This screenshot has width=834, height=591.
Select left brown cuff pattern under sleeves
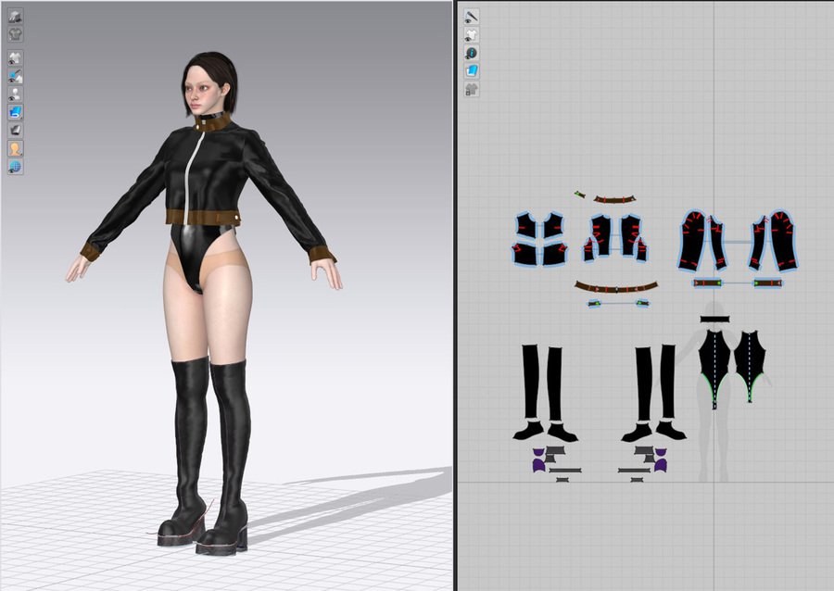709,283
